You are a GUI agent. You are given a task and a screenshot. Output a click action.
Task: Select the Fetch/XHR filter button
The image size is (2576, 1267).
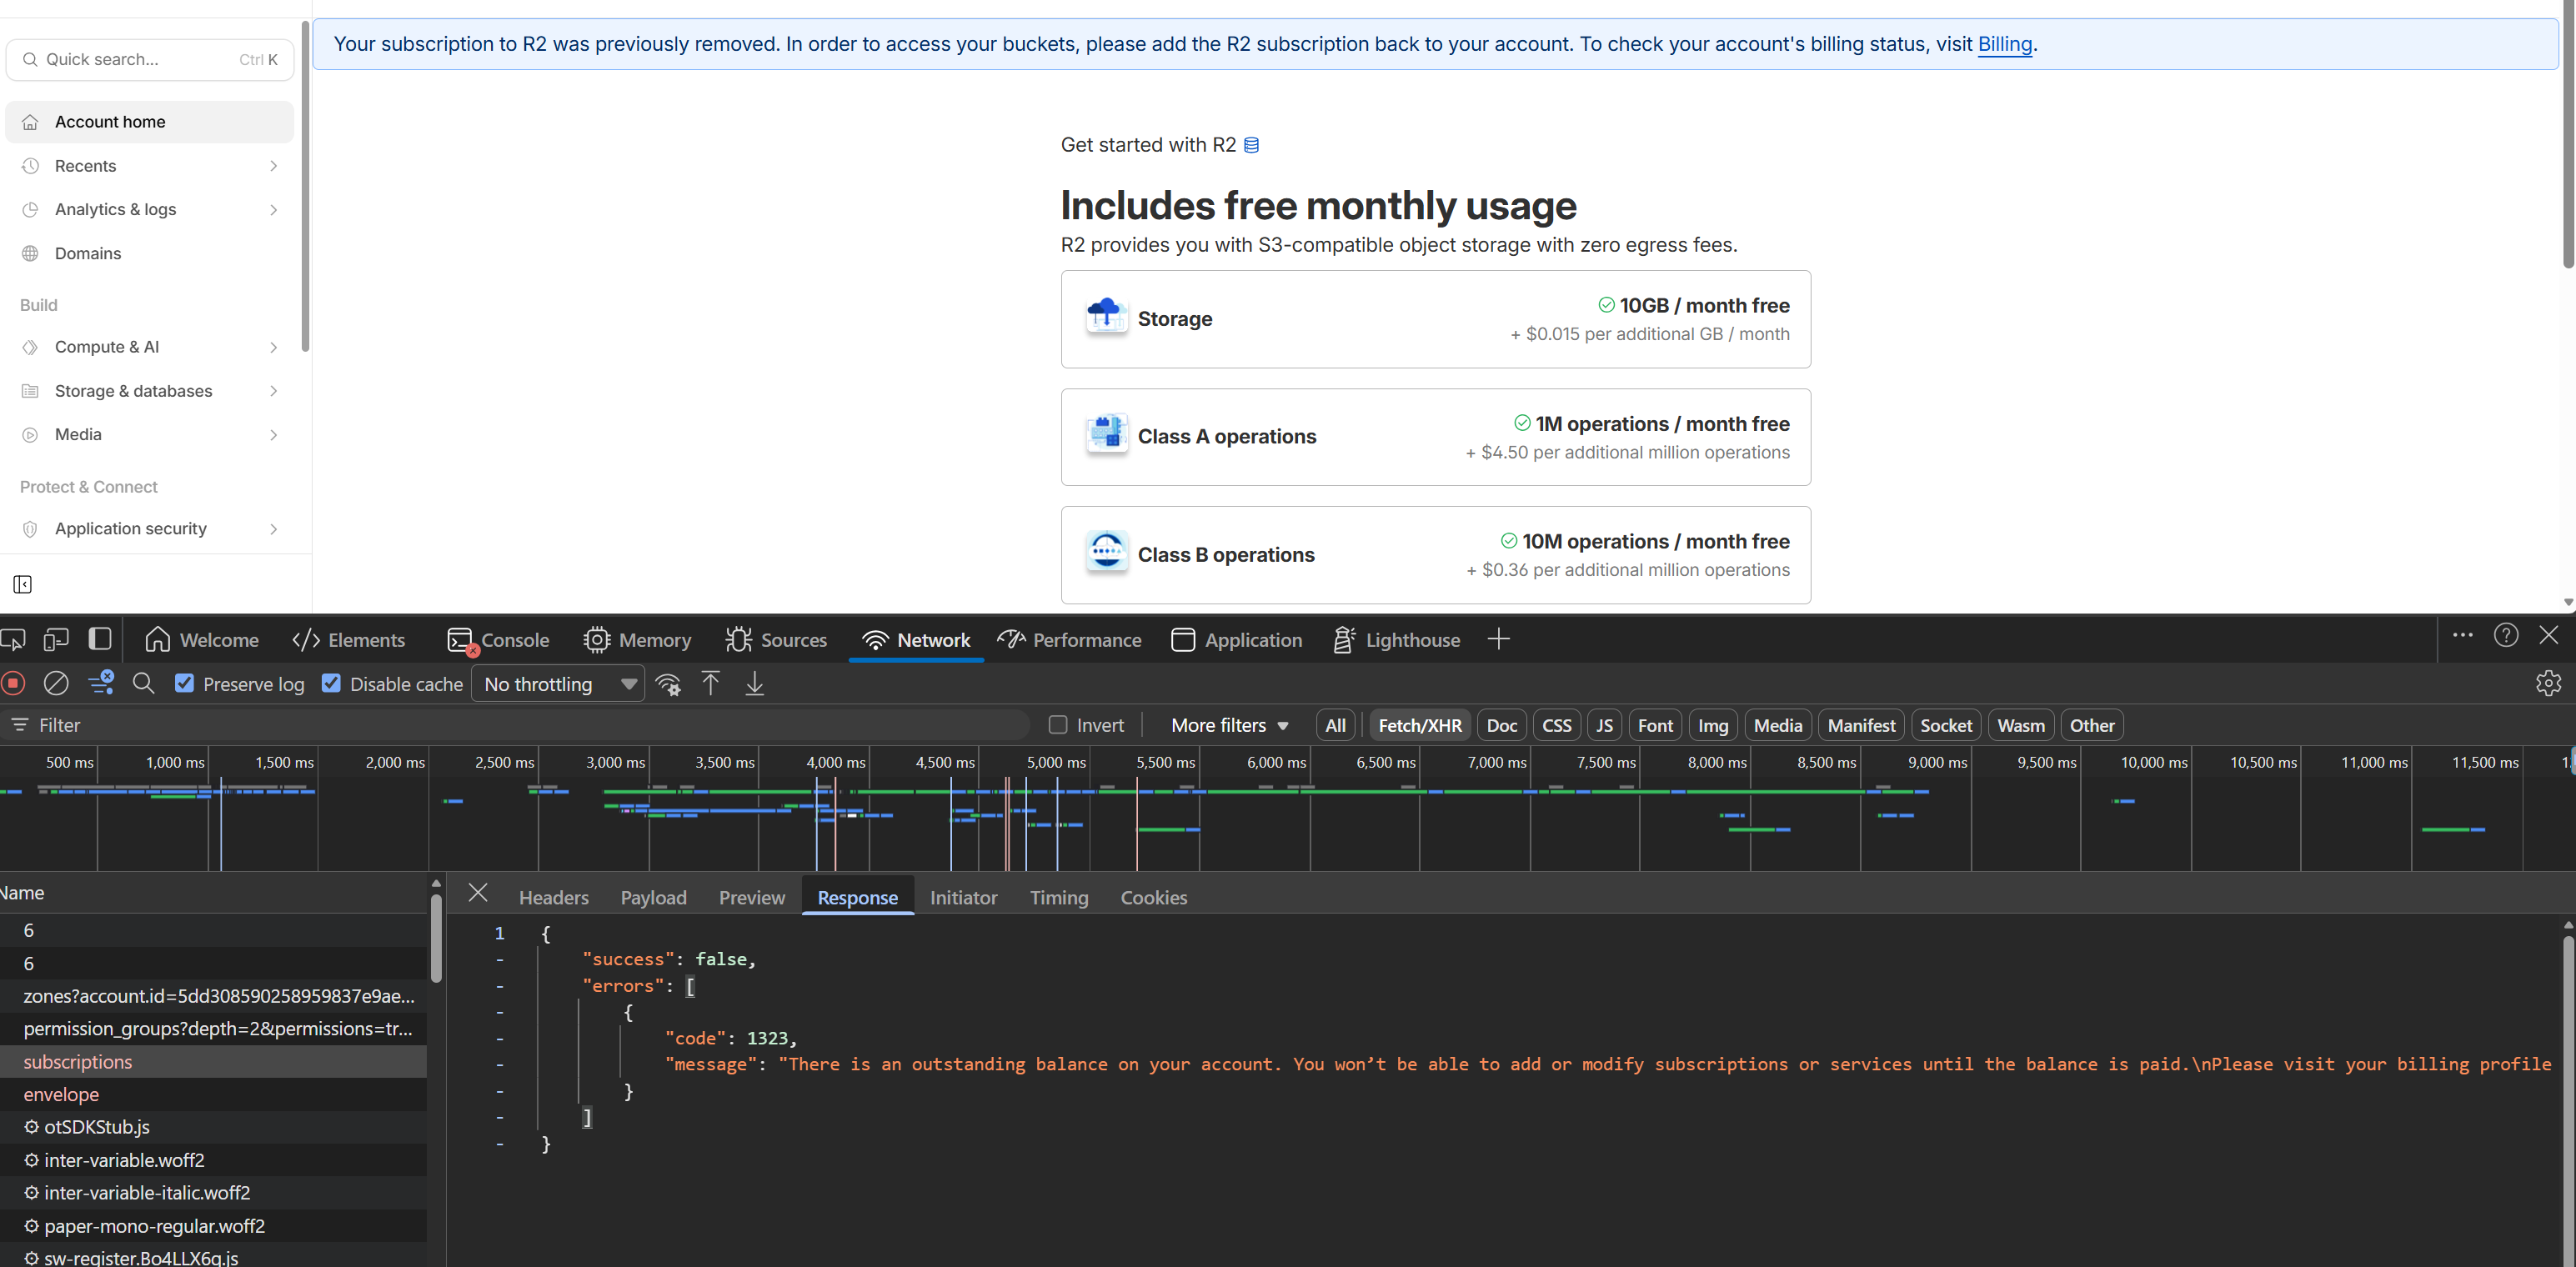1419,725
